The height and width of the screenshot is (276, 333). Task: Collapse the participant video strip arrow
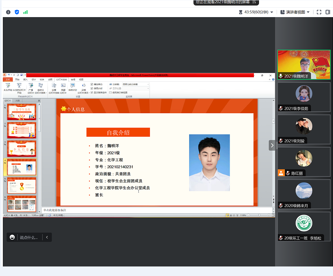tap(272, 145)
